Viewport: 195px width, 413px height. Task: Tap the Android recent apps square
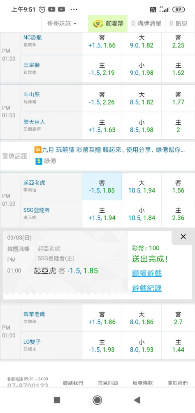[57, 400]
